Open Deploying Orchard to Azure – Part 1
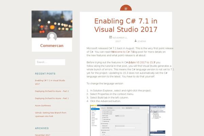The image size is (204, 136). point(52,98)
